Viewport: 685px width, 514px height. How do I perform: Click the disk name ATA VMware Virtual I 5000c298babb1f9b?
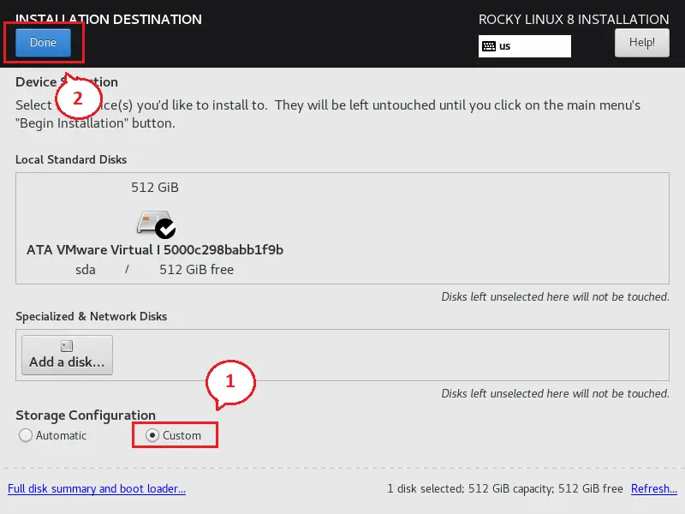155,250
